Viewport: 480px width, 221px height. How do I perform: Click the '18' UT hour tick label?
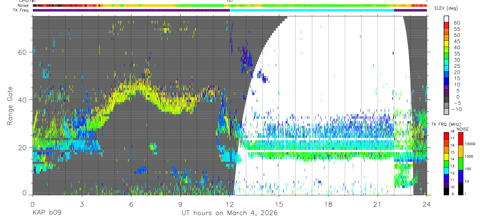(x=328, y=203)
